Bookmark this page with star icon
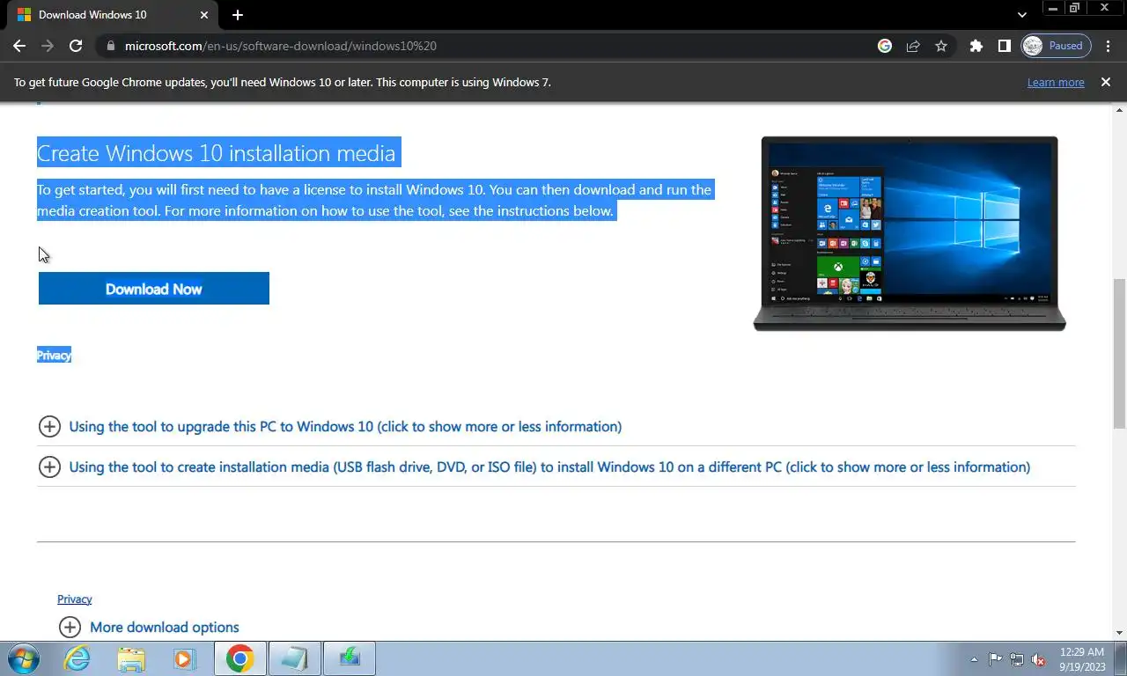 coord(941,46)
